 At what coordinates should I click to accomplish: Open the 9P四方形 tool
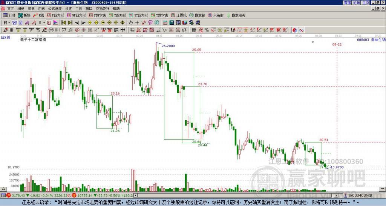[x=76, y=15]
